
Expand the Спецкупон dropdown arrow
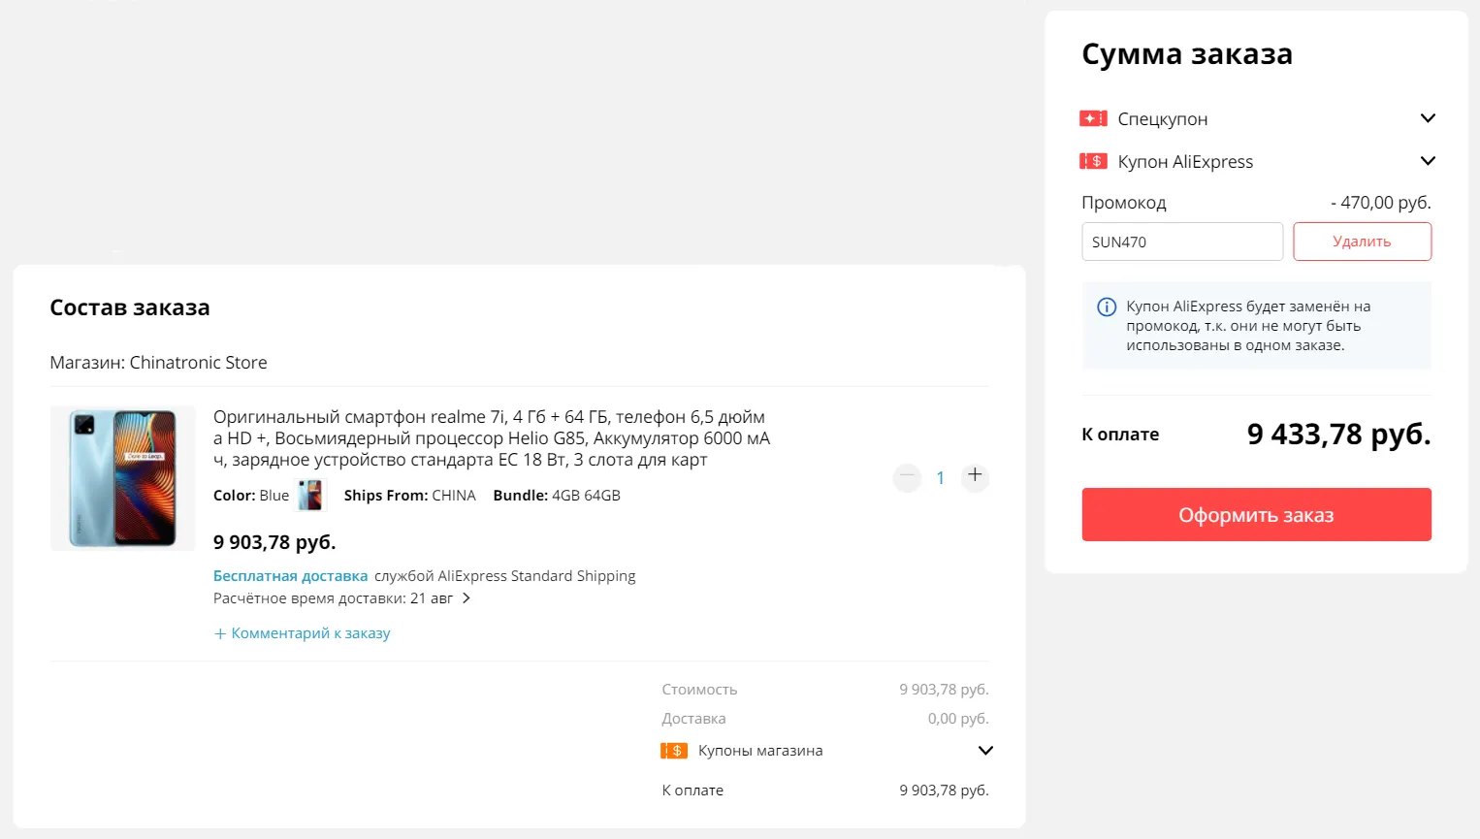1428,118
